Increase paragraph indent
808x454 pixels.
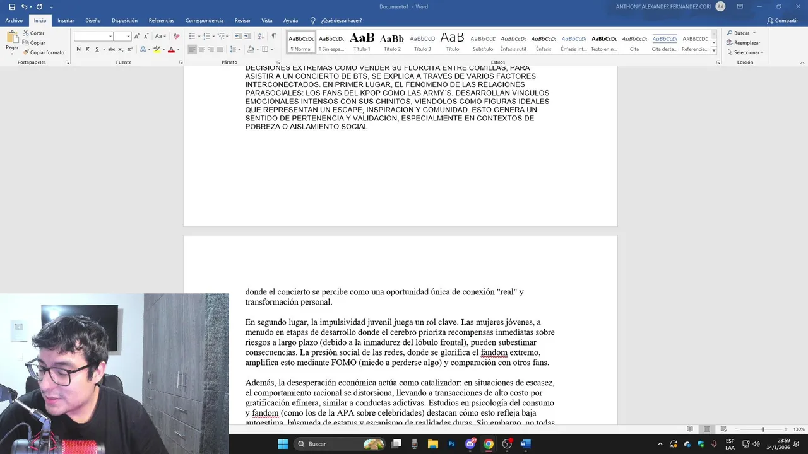coord(247,36)
